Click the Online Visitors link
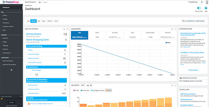Viewport: 209px width, 107px height. tap(34, 34)
